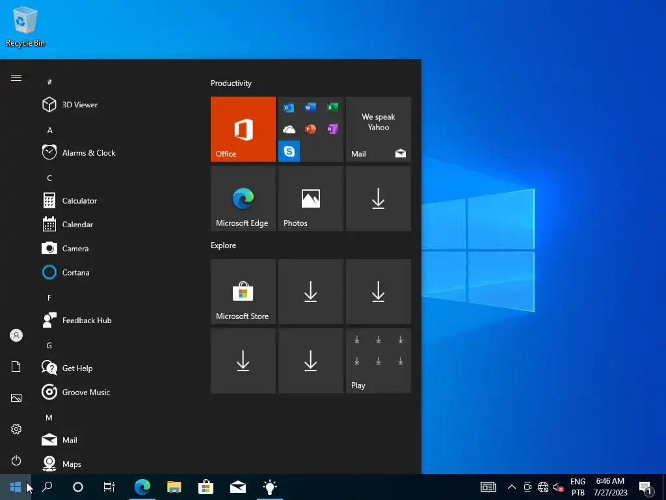666x500 pixels.
Task: Click the Explore group title
Action: (x=224, y=245)
